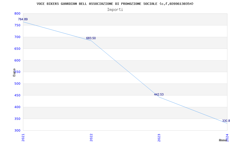This screenshot has width=230, height=143.
Task: Click the y-axis value 600
Action: click(x=17, y=60)
